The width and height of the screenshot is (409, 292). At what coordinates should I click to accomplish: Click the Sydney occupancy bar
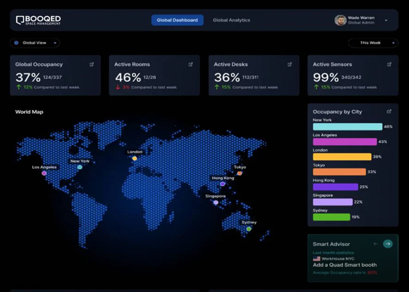click(331, 217)
